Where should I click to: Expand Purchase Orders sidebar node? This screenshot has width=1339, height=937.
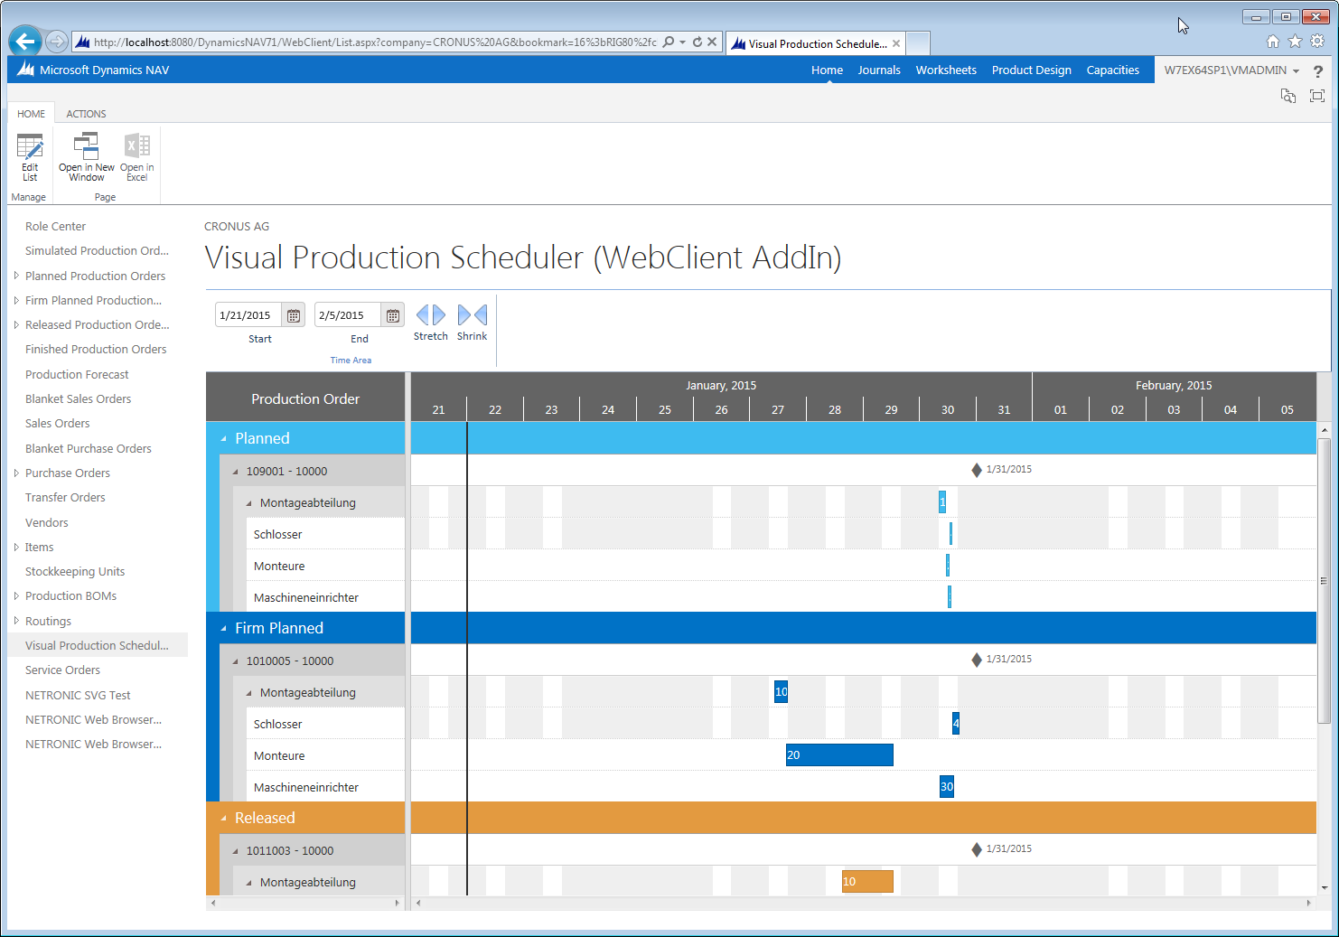[16, 473]
